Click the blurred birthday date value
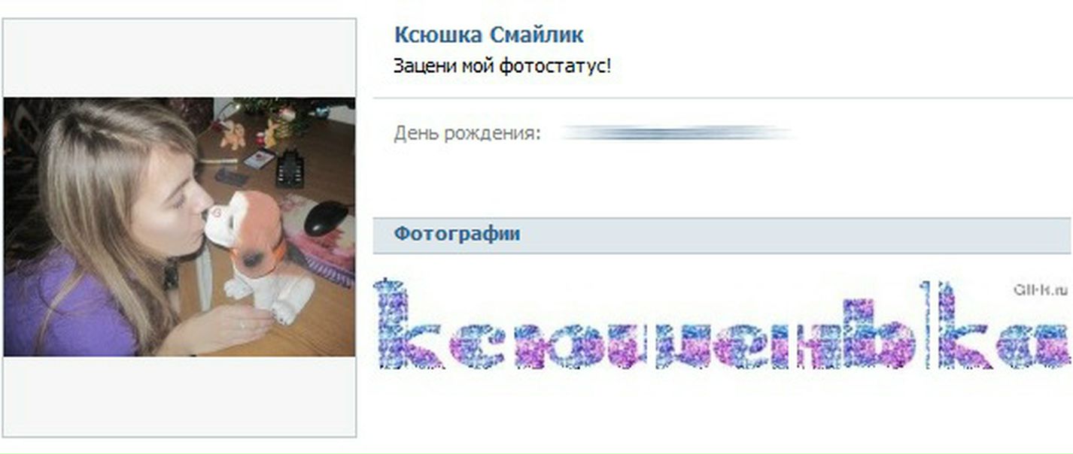This screenshot has width=1073, height=454. tap(677, 134)
